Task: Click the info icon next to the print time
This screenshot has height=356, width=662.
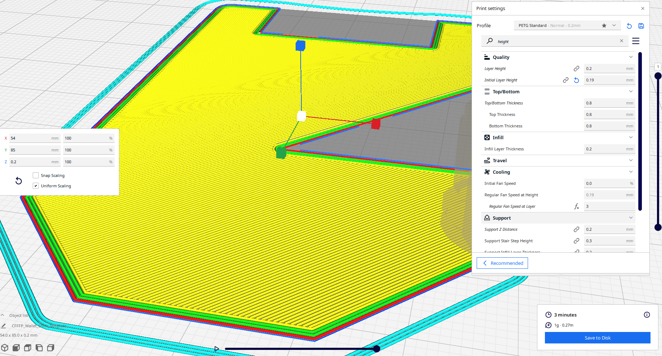Action: click(647, 315)
